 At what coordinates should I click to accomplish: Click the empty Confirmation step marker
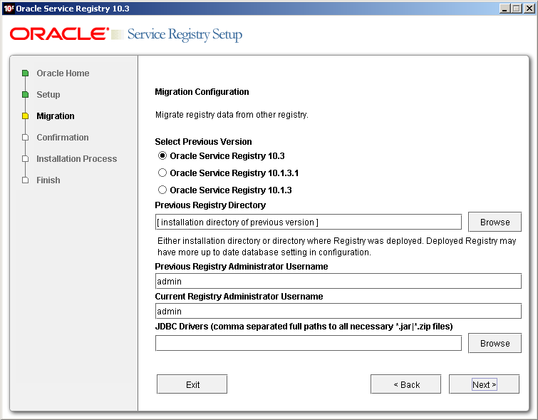(26, 138)
